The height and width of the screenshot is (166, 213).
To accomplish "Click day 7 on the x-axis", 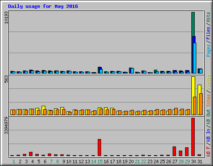I will [51, 161].
